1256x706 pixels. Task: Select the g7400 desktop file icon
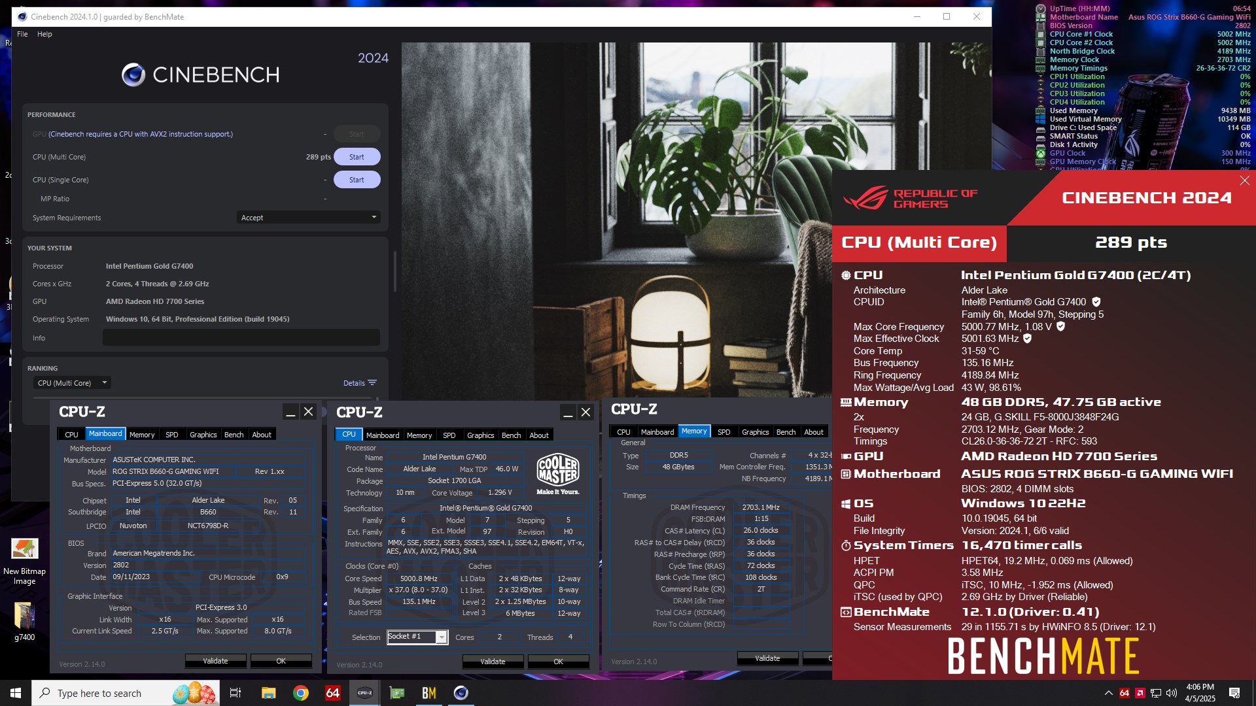(x=24, y=622)
